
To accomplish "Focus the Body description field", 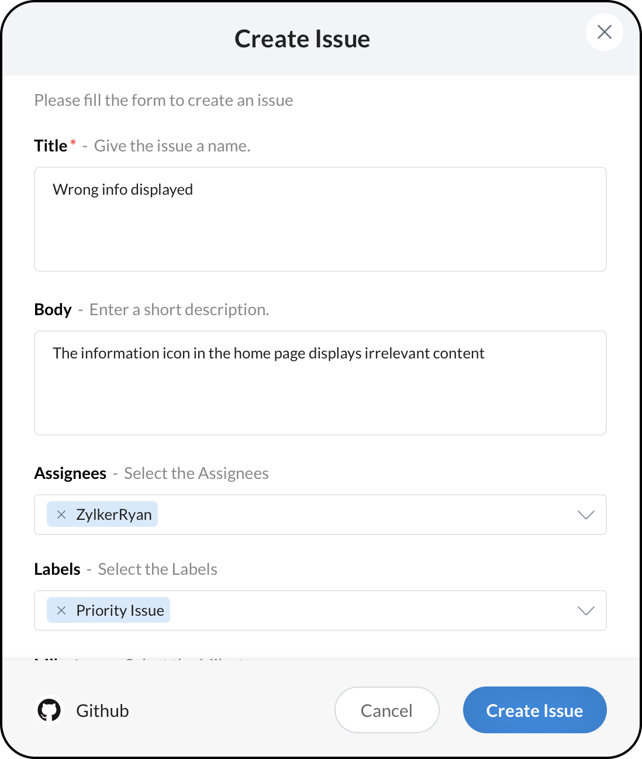I will pyautogui.click(x=320, y=383).
